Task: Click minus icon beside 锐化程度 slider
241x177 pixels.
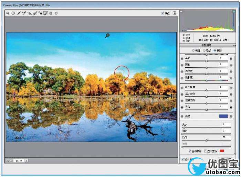Action: click(182, 88)
